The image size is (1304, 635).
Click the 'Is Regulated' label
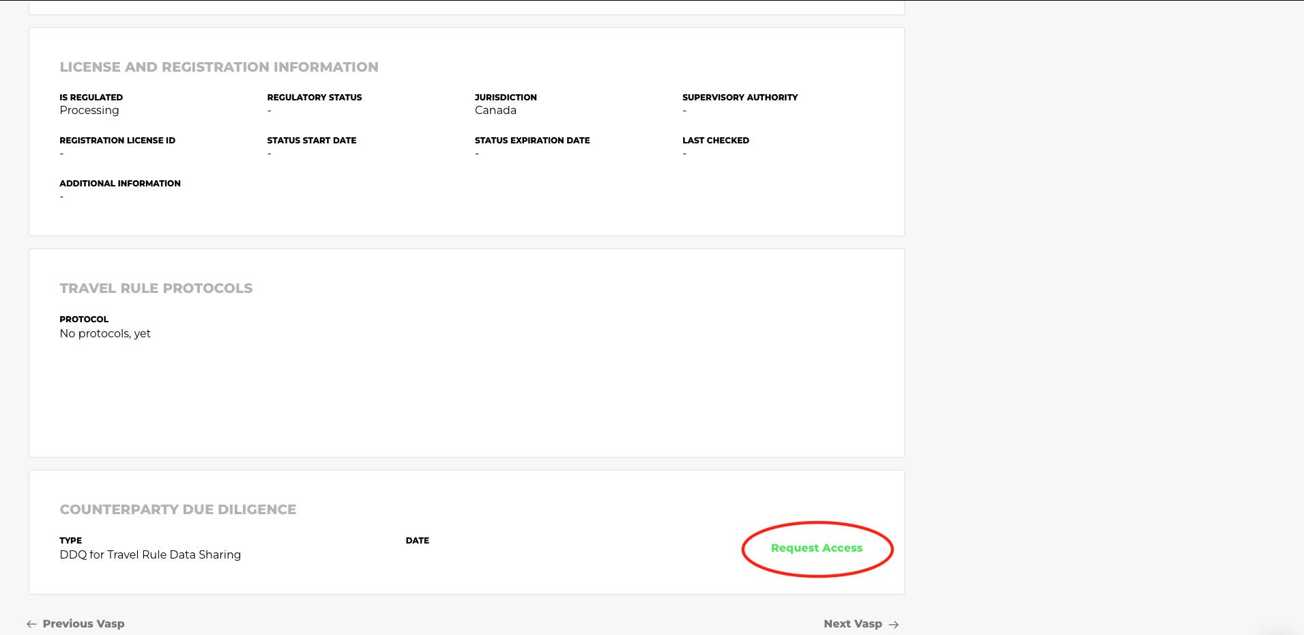click(91, 98)
